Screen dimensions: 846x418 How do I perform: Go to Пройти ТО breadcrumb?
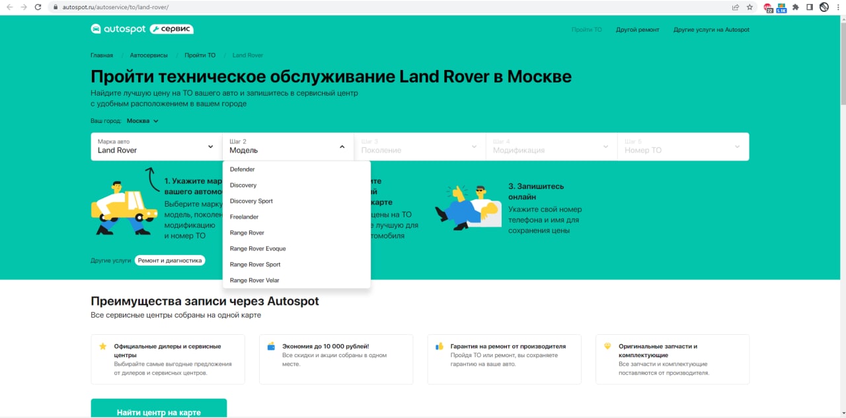200,55
